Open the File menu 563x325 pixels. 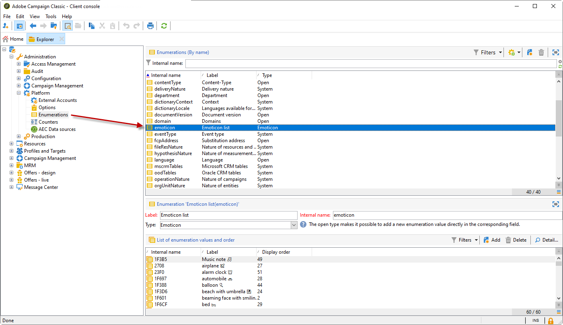7,17
